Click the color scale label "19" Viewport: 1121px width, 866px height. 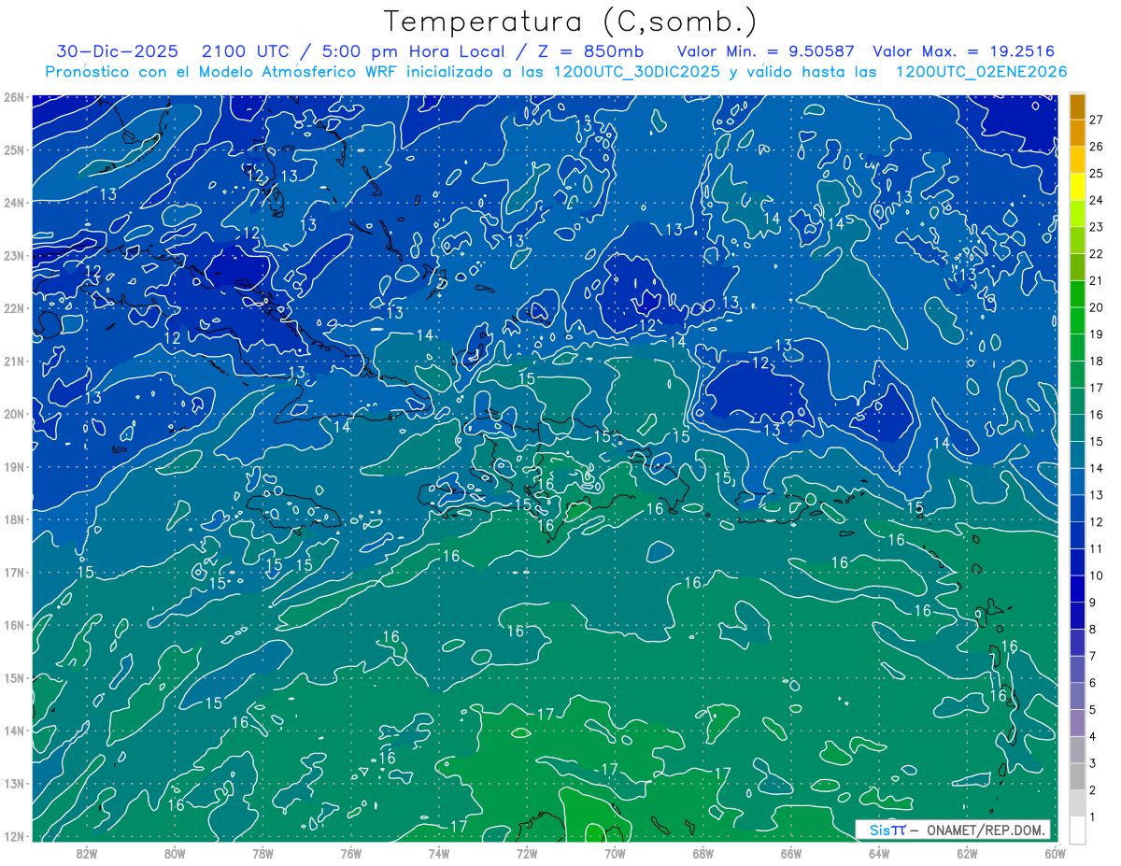[x=1096, y=334]
